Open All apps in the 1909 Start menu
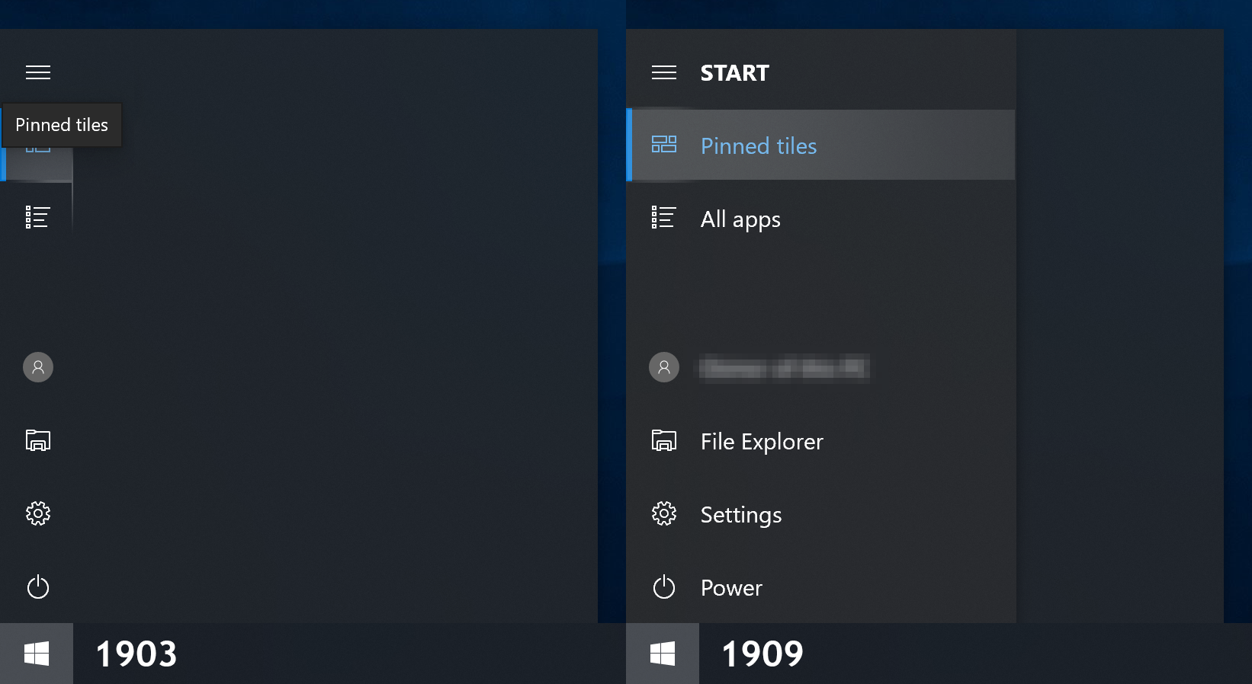The height and width of the screenshot is (684, 1252). 820,219
